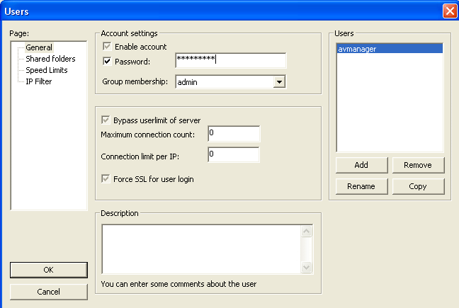Click the Maximum connection count field
Image resolution: width=459 pixels, height=308 pixels.
point(234,134)
